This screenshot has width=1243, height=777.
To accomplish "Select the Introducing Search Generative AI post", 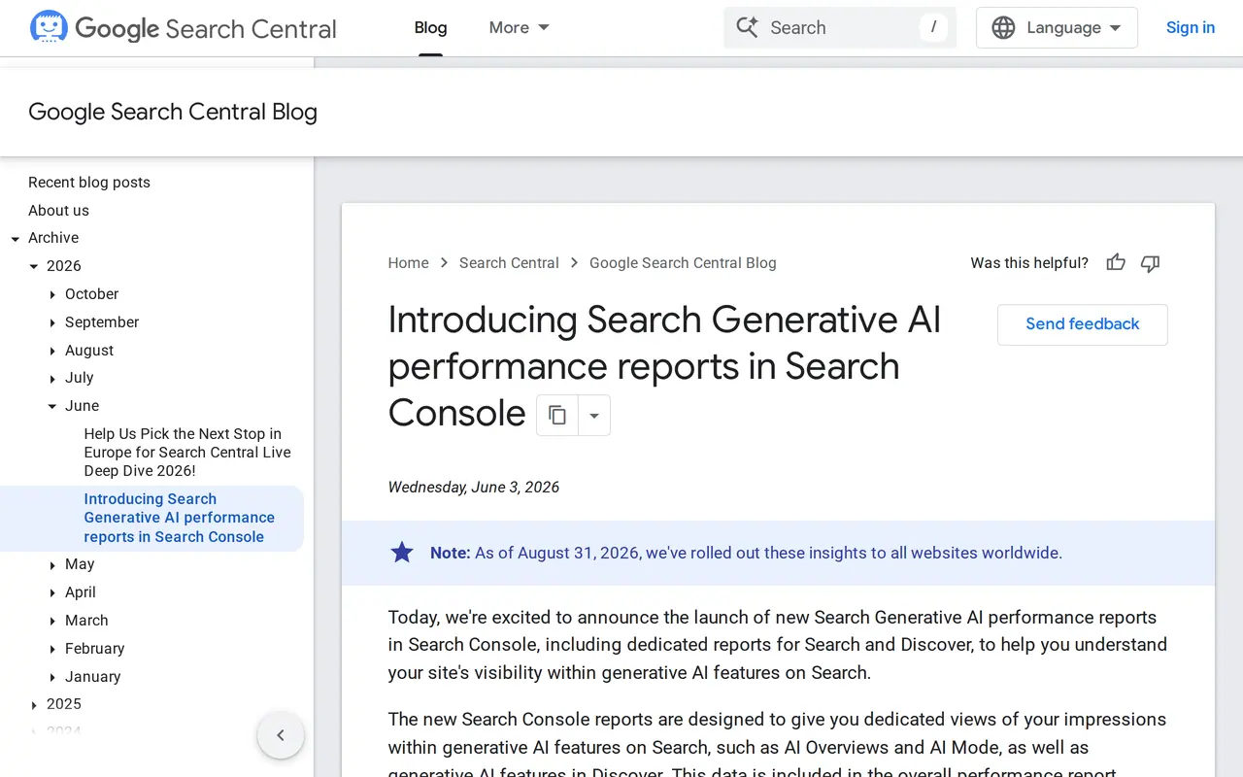I will (180, 518).
